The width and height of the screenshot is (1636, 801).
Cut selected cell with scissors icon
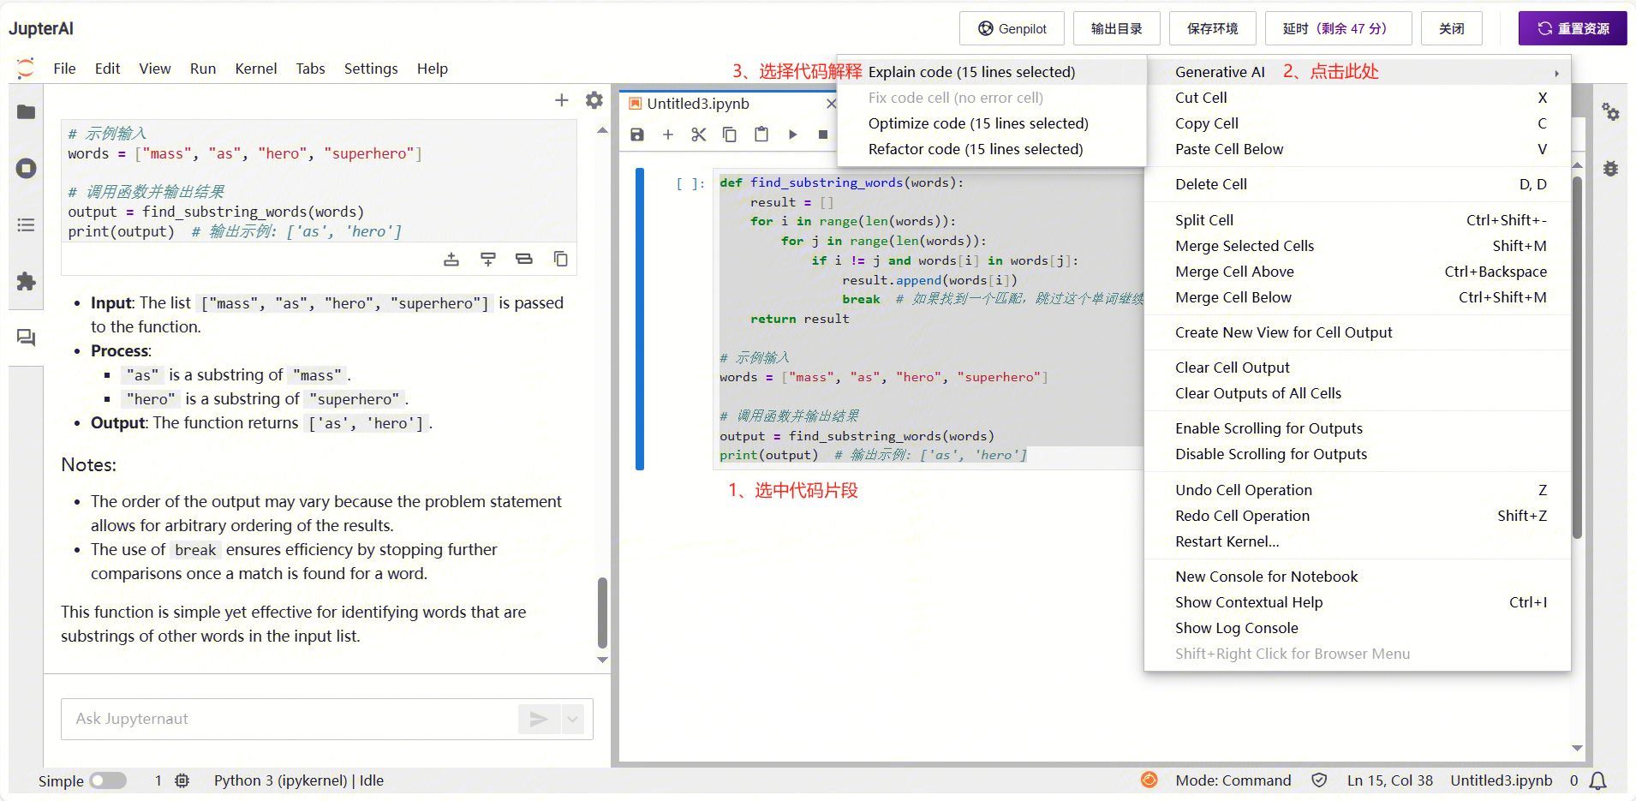pyautogui.click(x=699, y=134)
